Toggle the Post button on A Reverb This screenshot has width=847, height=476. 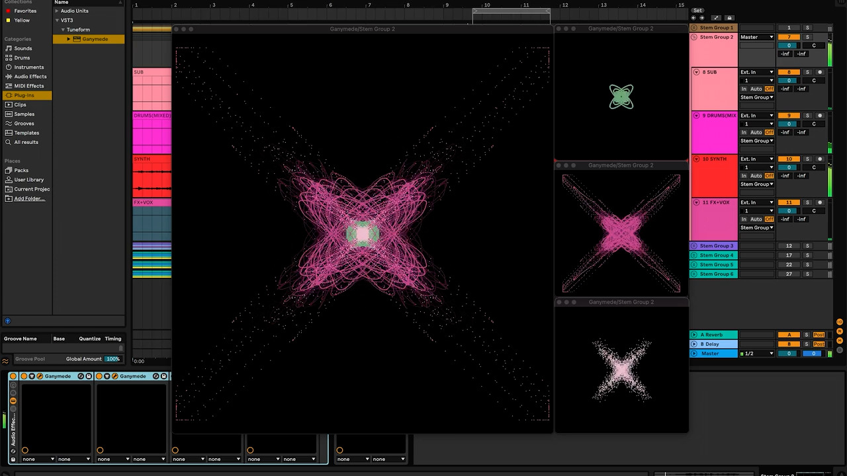tap(819, 335)
